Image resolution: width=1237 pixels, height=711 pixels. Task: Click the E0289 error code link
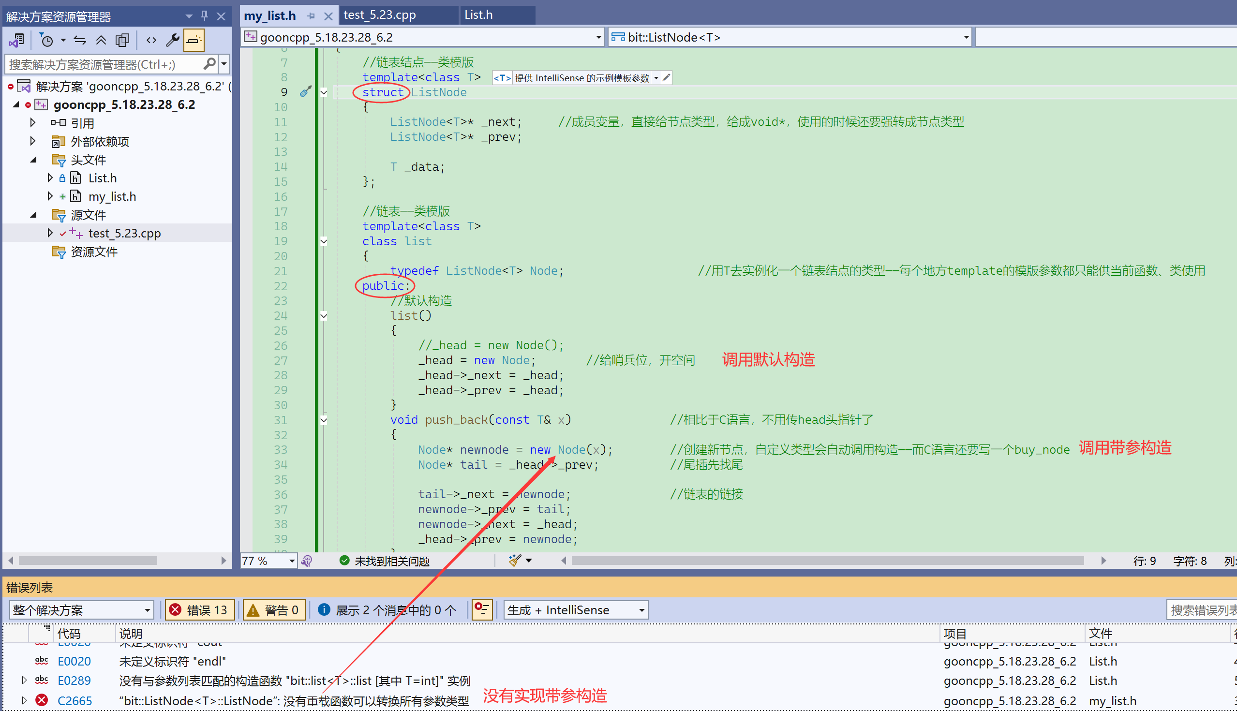tap(74, 680)
